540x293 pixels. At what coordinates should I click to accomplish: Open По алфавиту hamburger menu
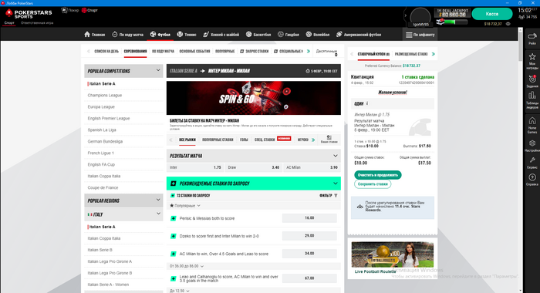tap(420, 35)
